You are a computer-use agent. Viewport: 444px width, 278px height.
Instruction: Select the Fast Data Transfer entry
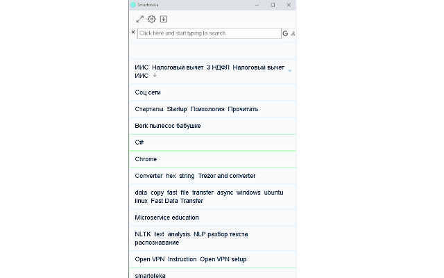[x=213, y=197]
